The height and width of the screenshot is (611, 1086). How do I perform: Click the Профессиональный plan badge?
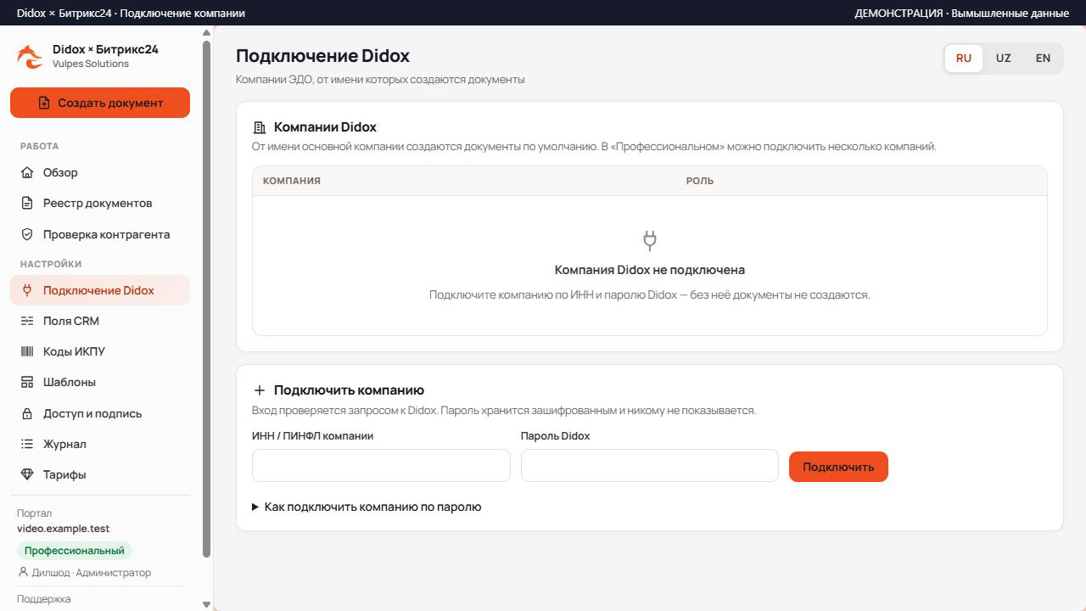(x=75, y=551)
